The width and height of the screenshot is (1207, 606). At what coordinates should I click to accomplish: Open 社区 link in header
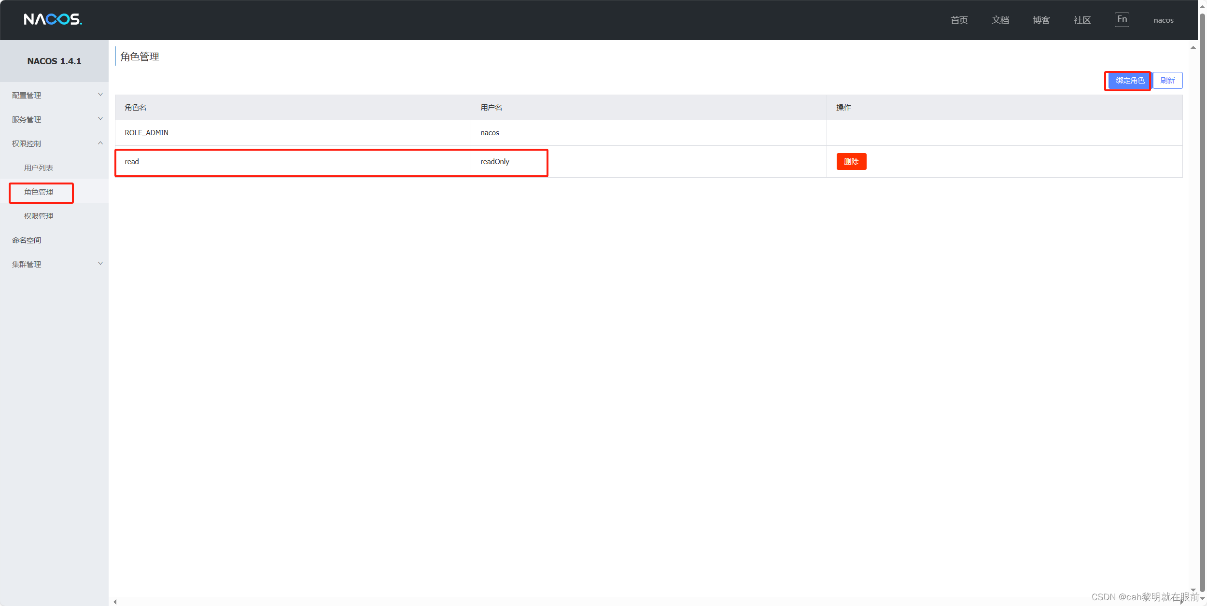coord(1082,20)
